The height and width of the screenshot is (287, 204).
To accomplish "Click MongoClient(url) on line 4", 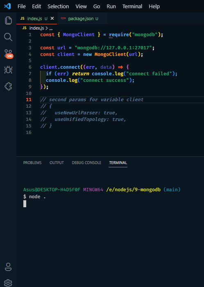I will pos(118,54).
